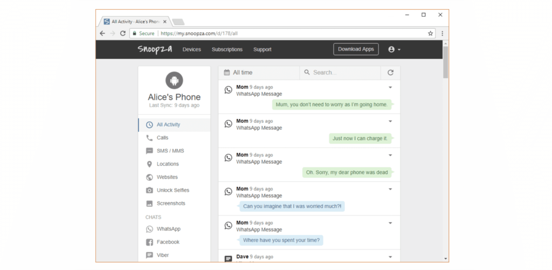Click WhatsApp icon on 'worried much' message

(229, 191)
